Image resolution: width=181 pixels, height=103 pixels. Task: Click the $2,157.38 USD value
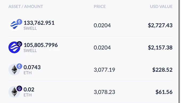[160, 48]
